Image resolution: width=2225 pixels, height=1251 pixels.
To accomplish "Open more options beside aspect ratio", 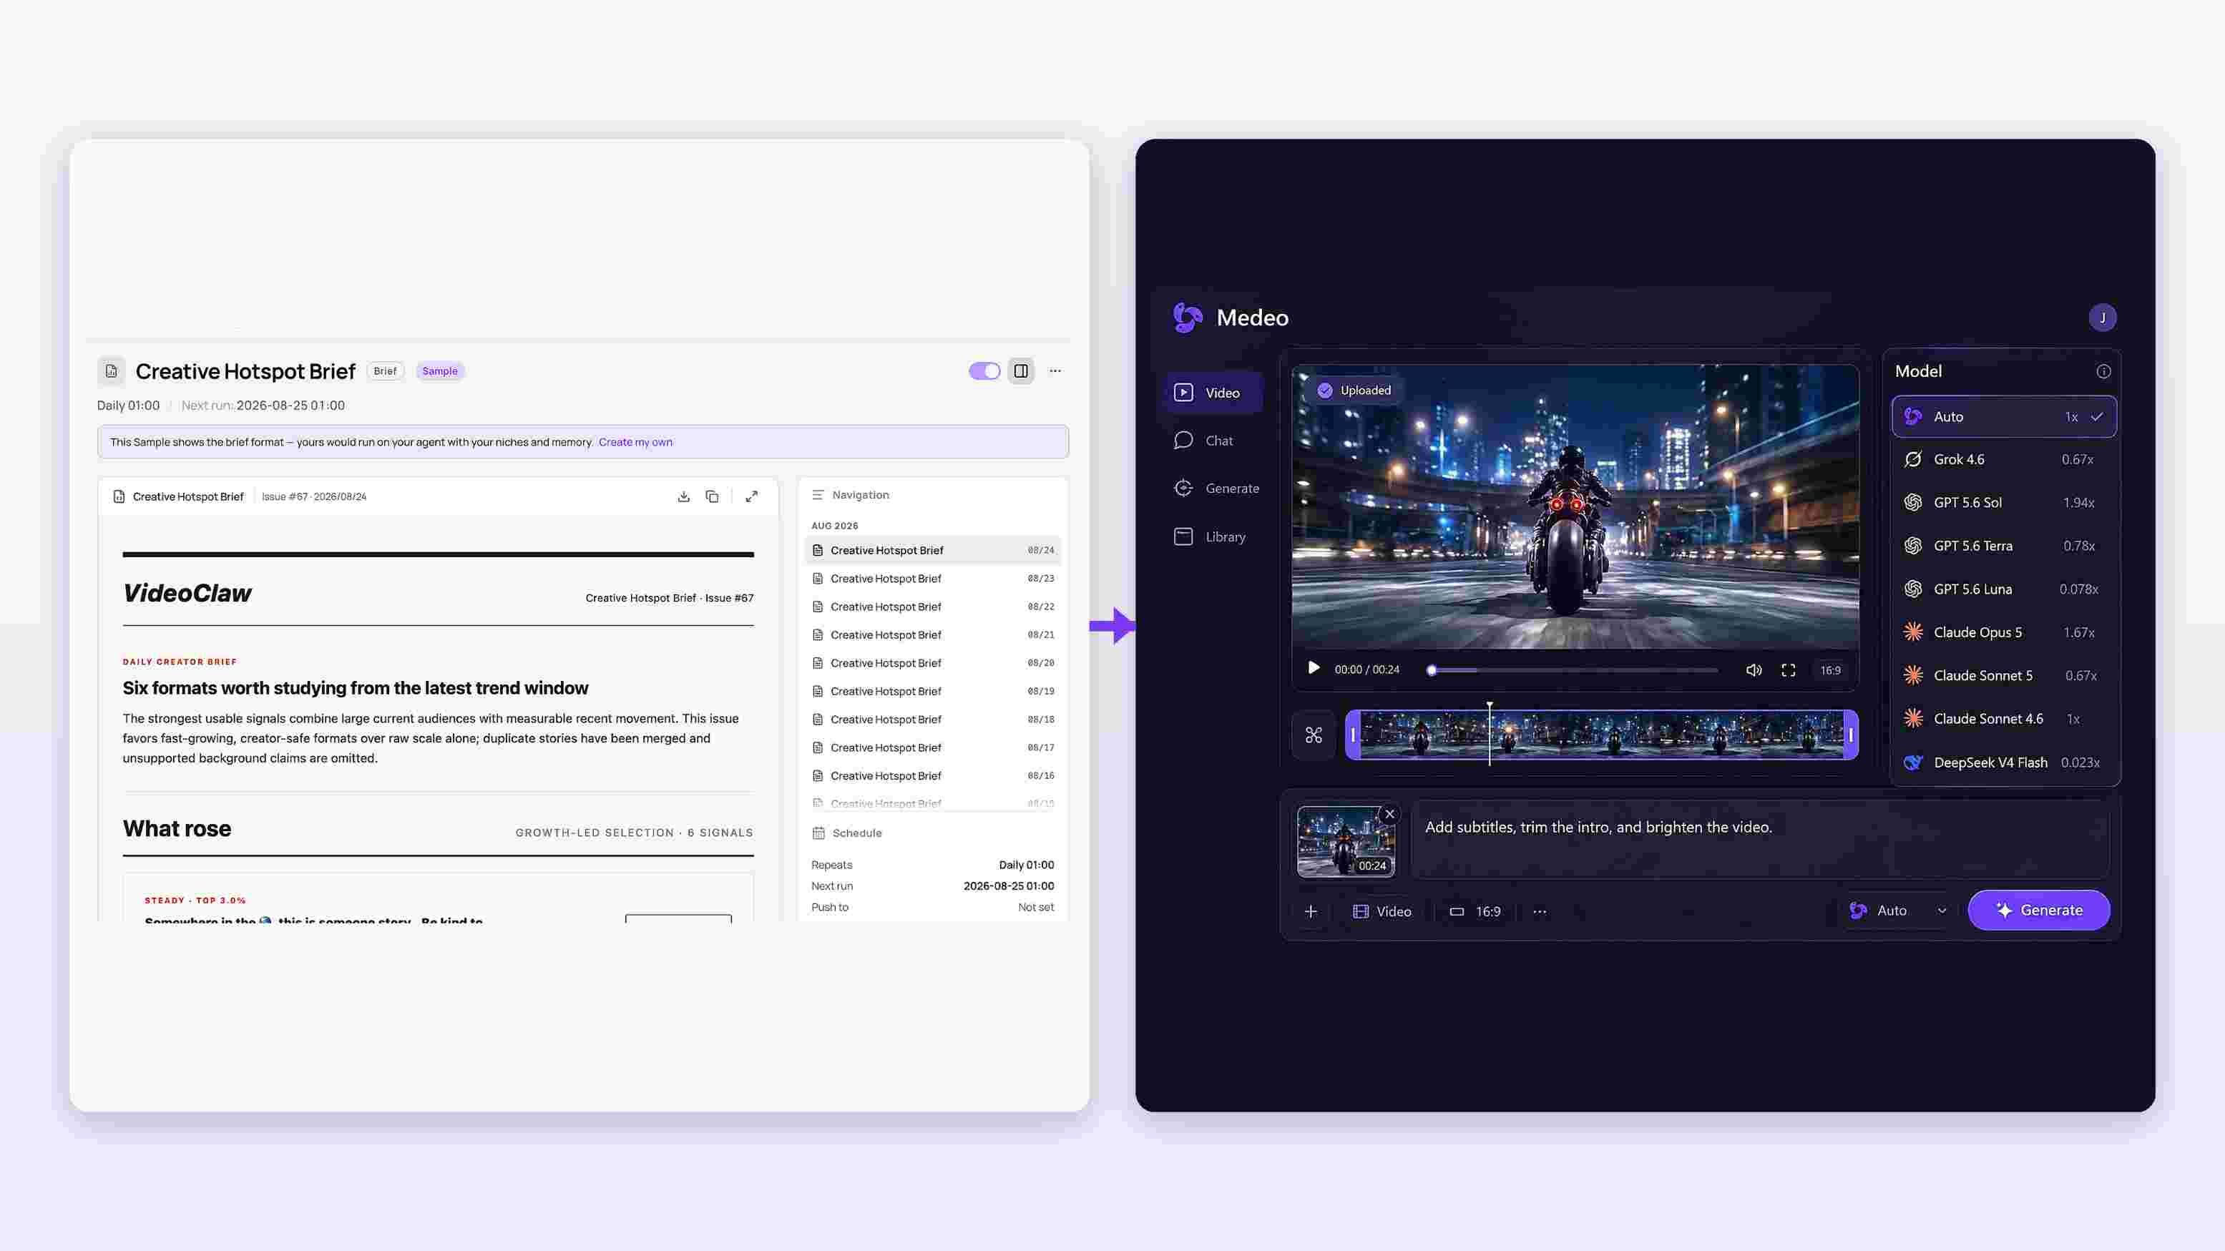I will pyautogui.click(x=1540, y=912).
